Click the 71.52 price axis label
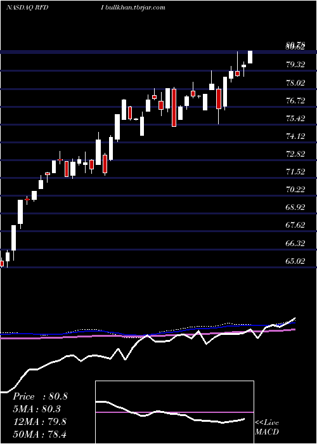The width and height of the screenshot is (317, 444). click(x=295, y=172)
